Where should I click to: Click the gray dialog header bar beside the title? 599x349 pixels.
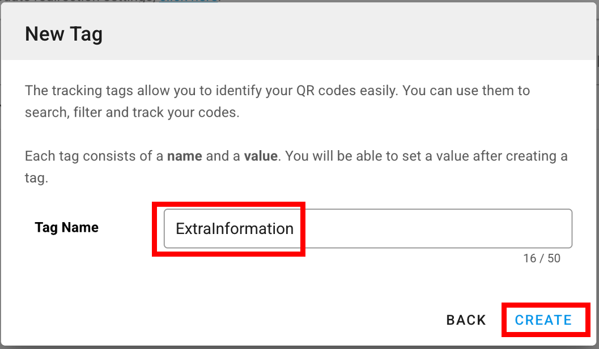[x=340, y=35]
